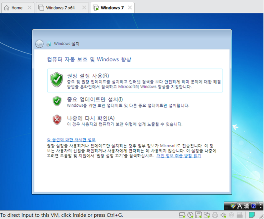Choose 나중에 다시 확인(A) option

[135, 120]
